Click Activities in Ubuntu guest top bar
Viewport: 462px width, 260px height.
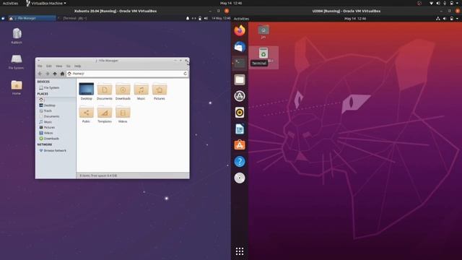coord(241,19)
